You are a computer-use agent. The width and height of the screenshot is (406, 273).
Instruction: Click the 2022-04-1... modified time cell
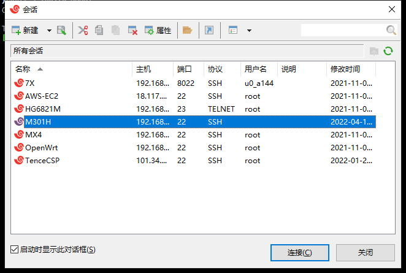point(351,121)
